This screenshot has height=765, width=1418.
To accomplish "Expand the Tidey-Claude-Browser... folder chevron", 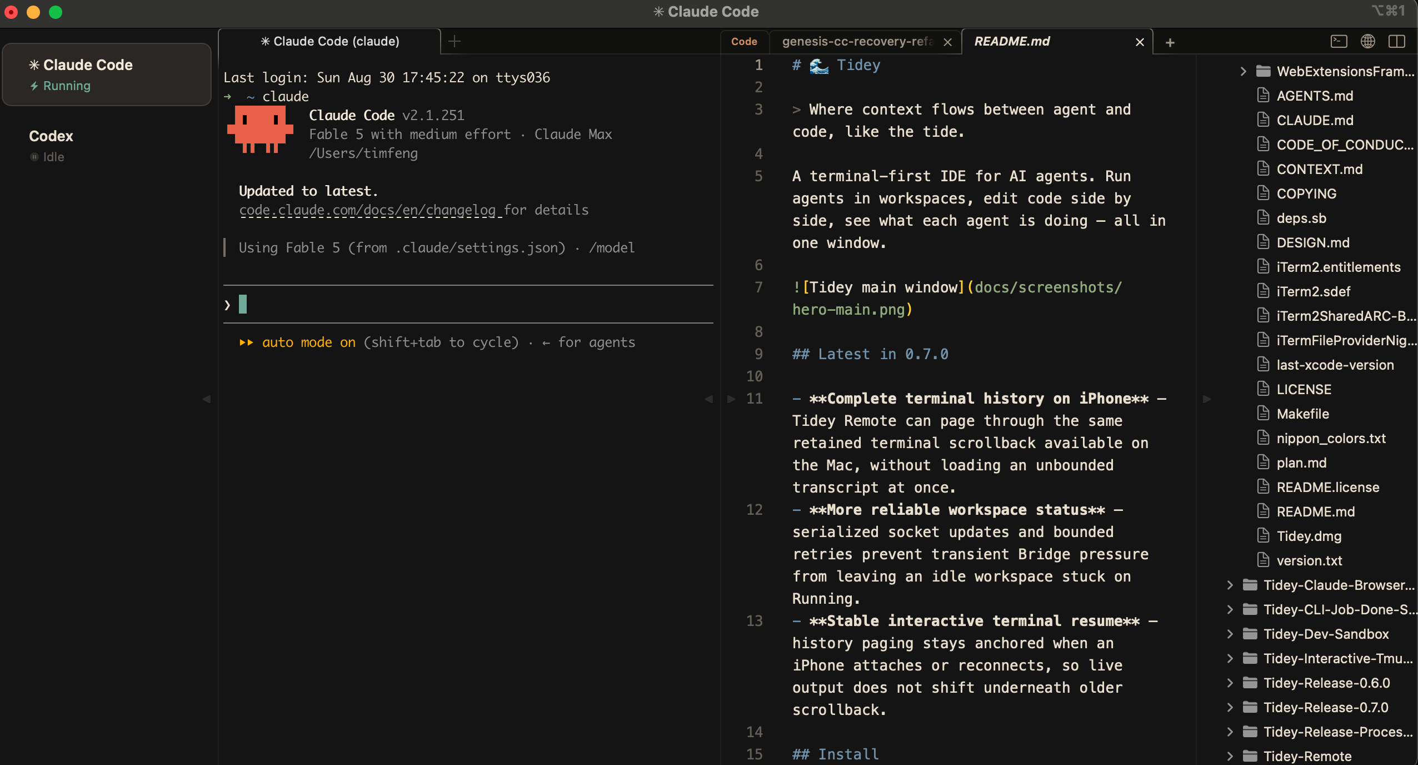I will pyautogui.click(x=1230, y=585).
